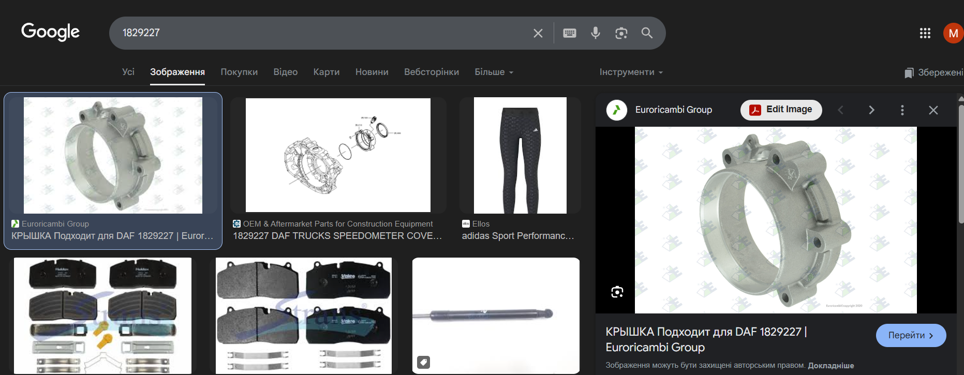
Task: Click the magnifier search button
Action: 647,33
